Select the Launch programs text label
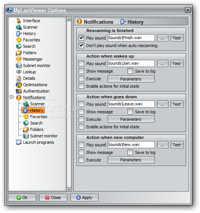The width and height of the screenshot is (200, 213). 38,142
